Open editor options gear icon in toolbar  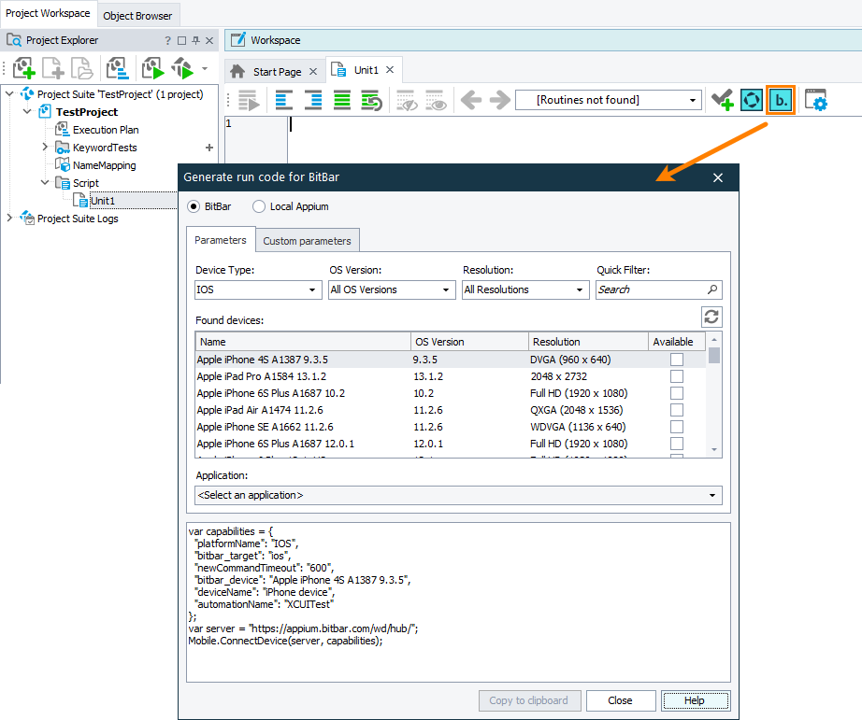816,100
